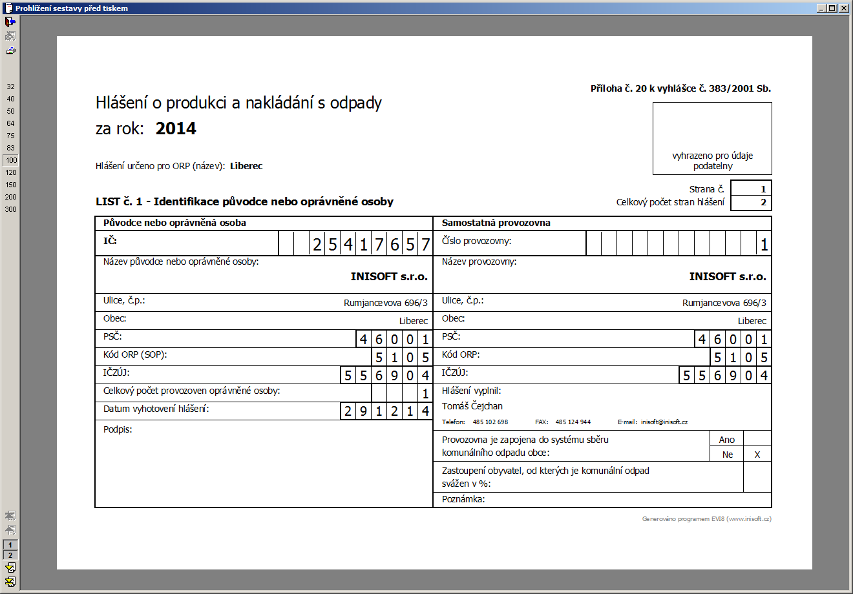The height and width of the screenshot is (594, 853).
Task: Click provozovna IČZÚJ value 556904
Action: [x=725, y=375]
